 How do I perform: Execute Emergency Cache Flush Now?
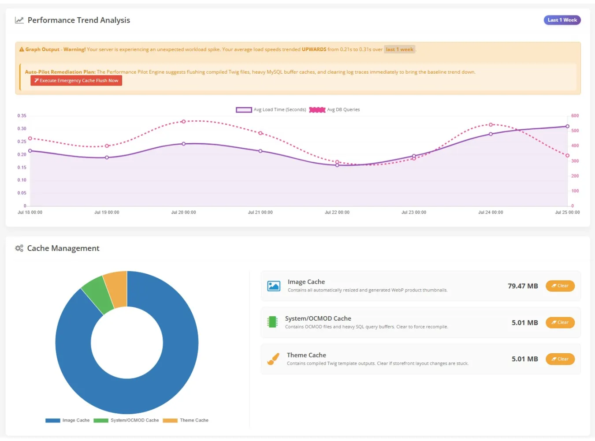[76, 81]
